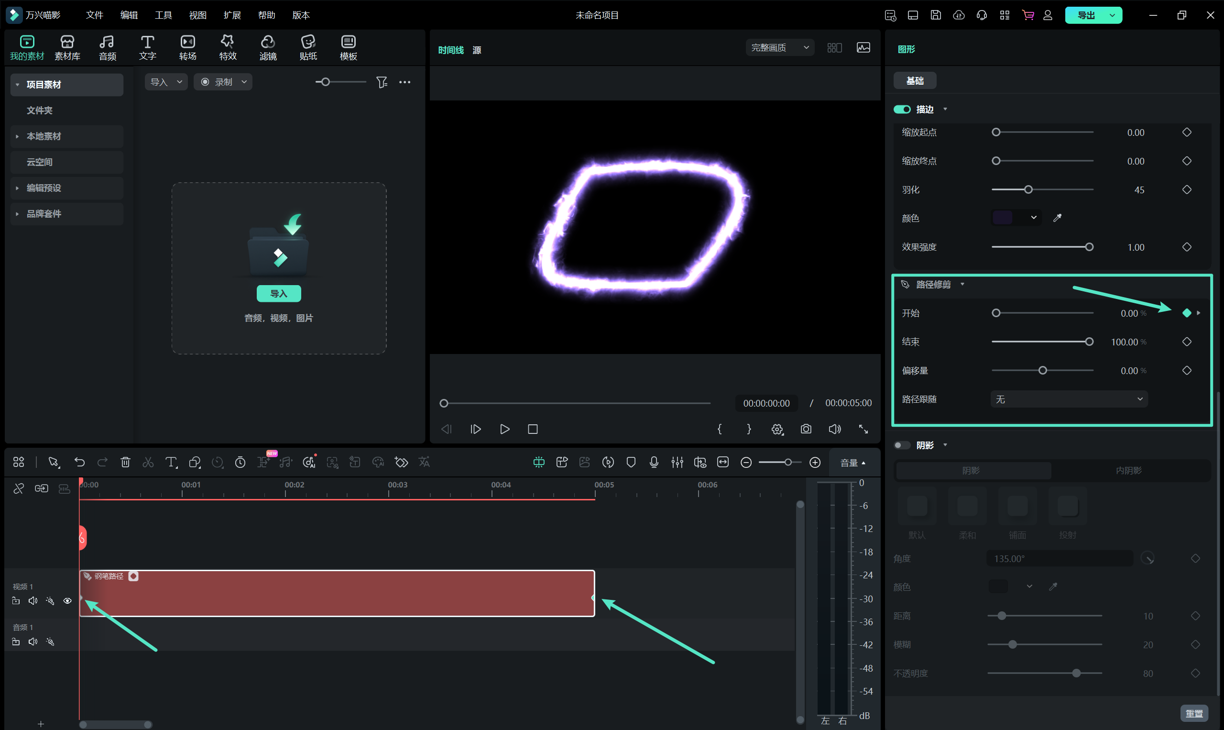This screenshot has height=730, width=1224.
Task: Click the voiceover microphone icon
Action: 654,462
